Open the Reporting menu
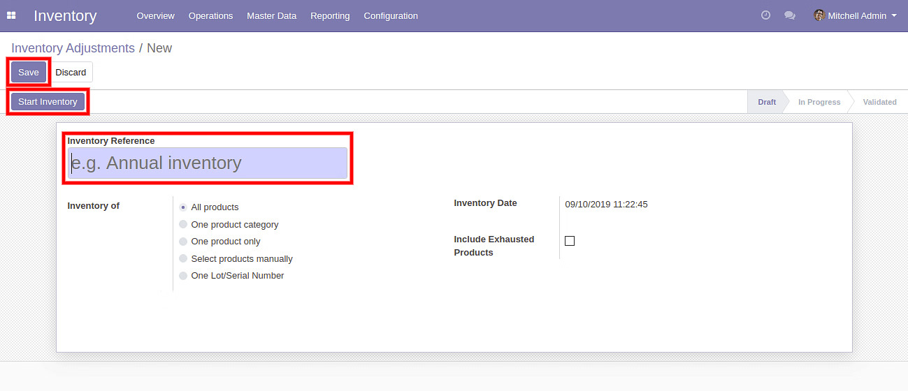 tap(330, 15)
